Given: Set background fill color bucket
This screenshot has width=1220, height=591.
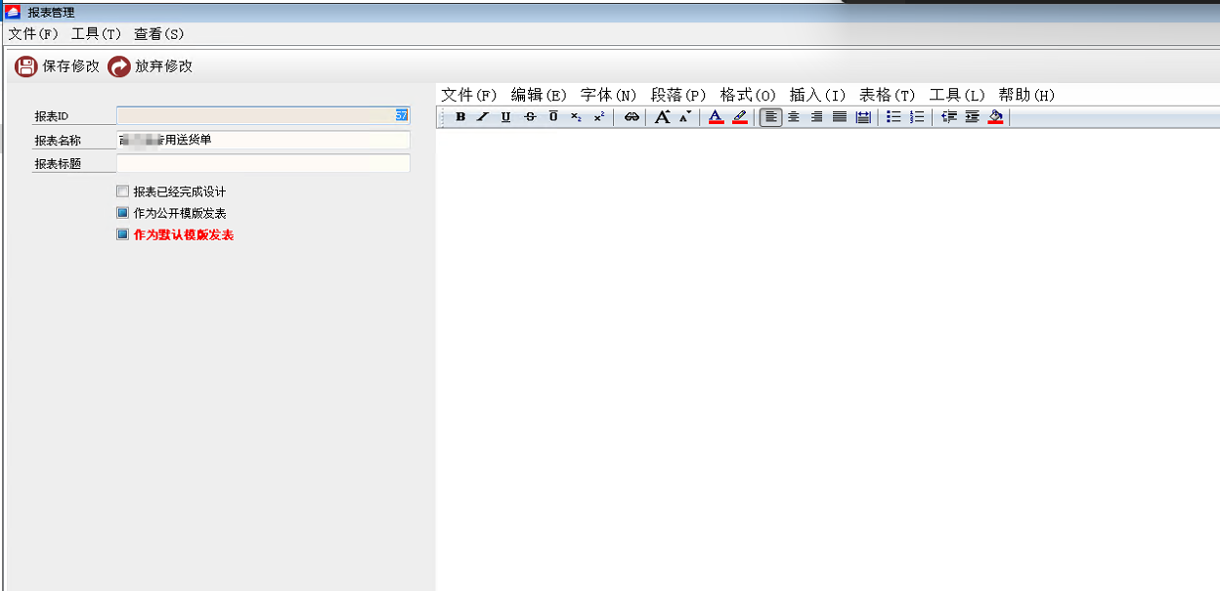Looking at the screenshot, I should tap(995, 117).
